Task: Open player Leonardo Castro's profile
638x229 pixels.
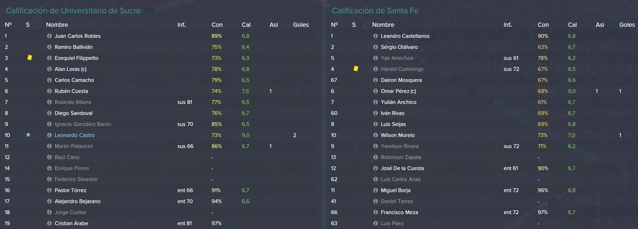Action: [75, 135]
